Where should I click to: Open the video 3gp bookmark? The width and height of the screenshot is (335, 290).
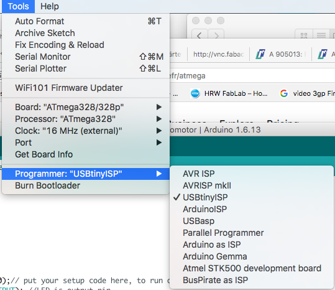tap(307, 93)
